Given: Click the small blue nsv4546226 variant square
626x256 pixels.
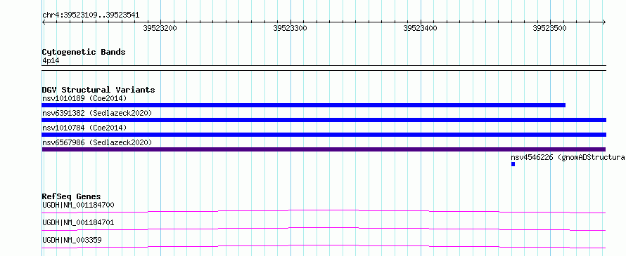Looking at the screenshot, I should pos(513,164).
